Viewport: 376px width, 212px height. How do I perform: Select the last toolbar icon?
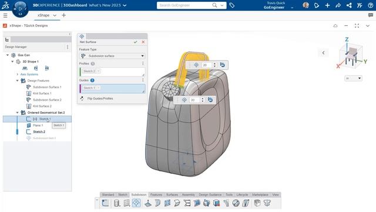pyautogui.click(x=267, y=203)
